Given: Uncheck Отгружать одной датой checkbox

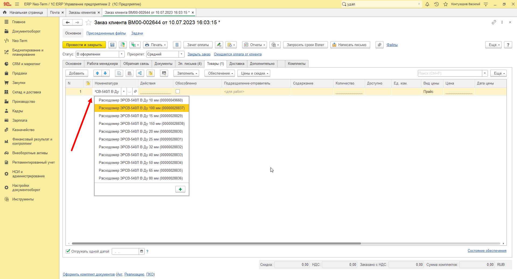Looking at the screenshot, I should [68, 251].
